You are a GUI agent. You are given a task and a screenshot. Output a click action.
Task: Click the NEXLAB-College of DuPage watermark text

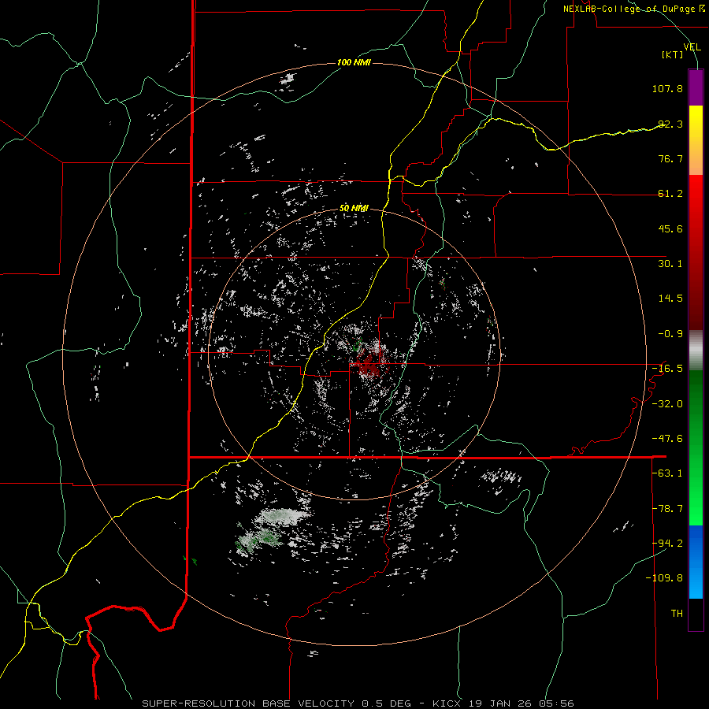point(633,9)
